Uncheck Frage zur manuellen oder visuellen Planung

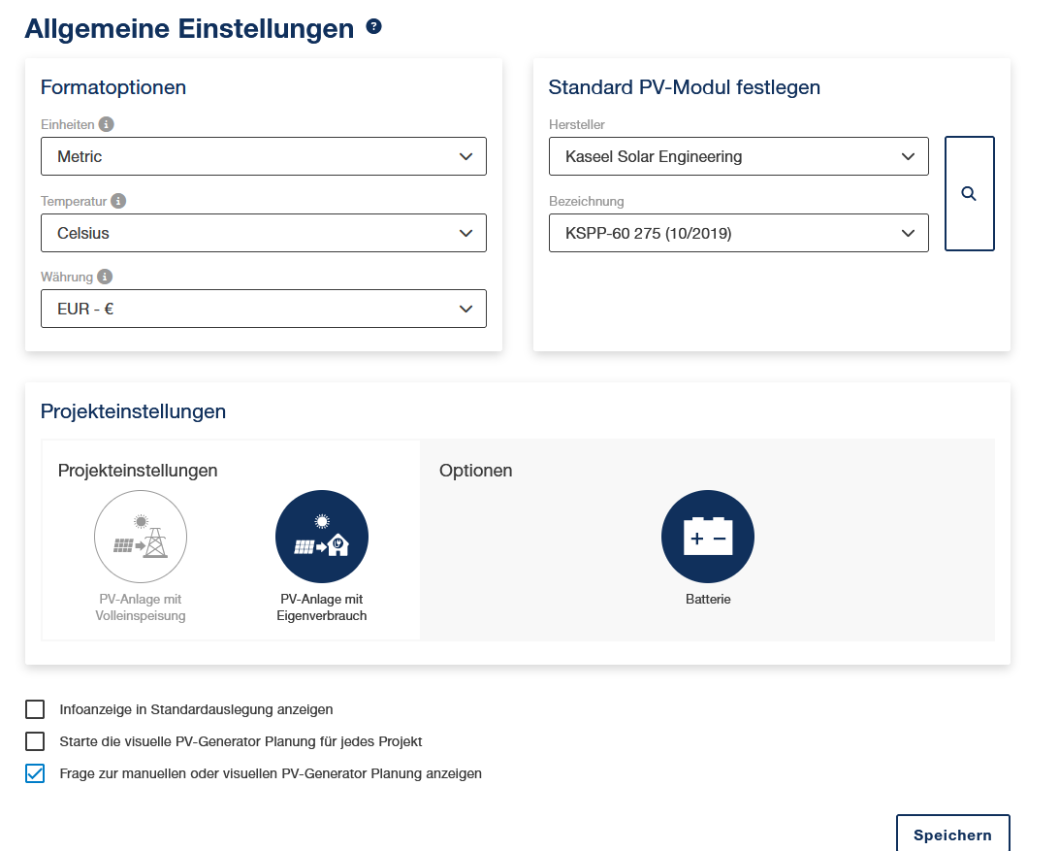(35, 773)
